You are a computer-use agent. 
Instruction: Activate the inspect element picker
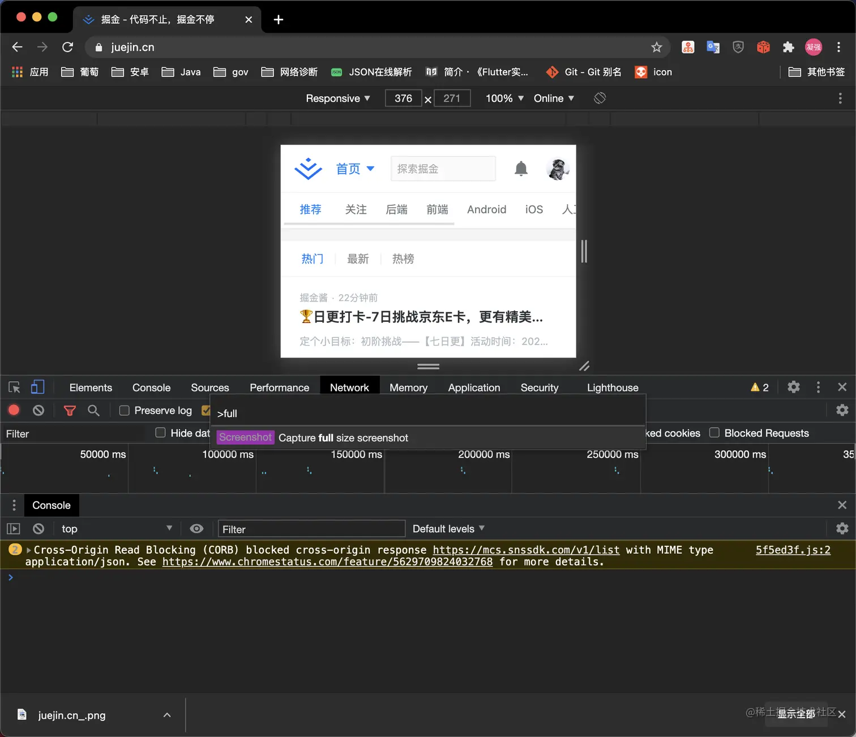coord(14,387)
